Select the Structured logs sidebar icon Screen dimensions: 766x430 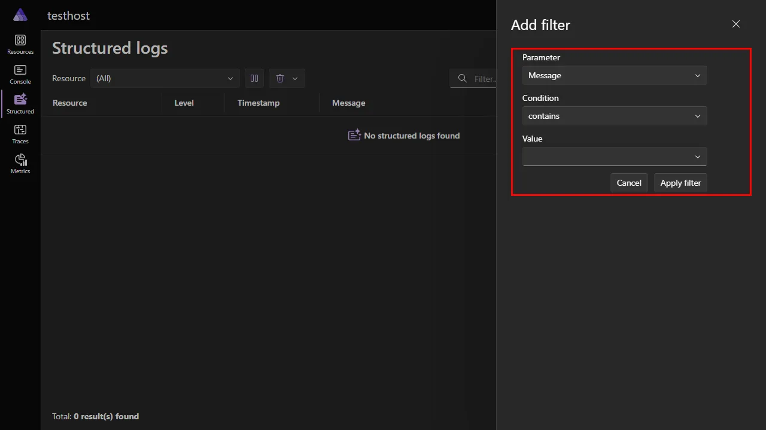pos(20,102)
